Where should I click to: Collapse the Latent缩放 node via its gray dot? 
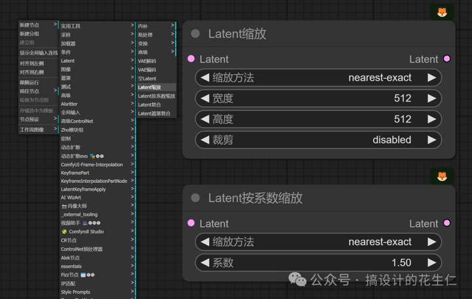click(x=195, y=33)
